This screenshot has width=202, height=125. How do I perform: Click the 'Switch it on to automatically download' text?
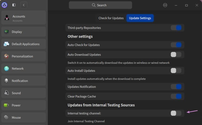pyautogui.click(x=119, y=63)
